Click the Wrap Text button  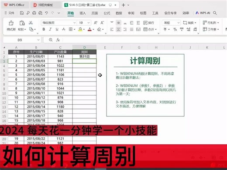148,23
